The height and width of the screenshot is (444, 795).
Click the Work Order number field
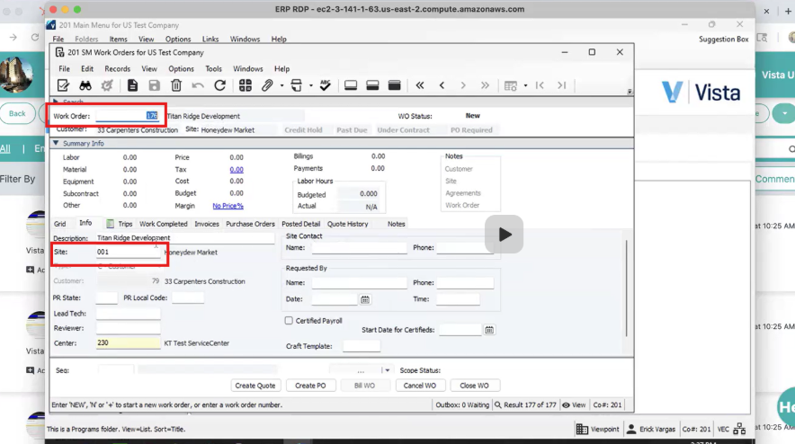128,116
